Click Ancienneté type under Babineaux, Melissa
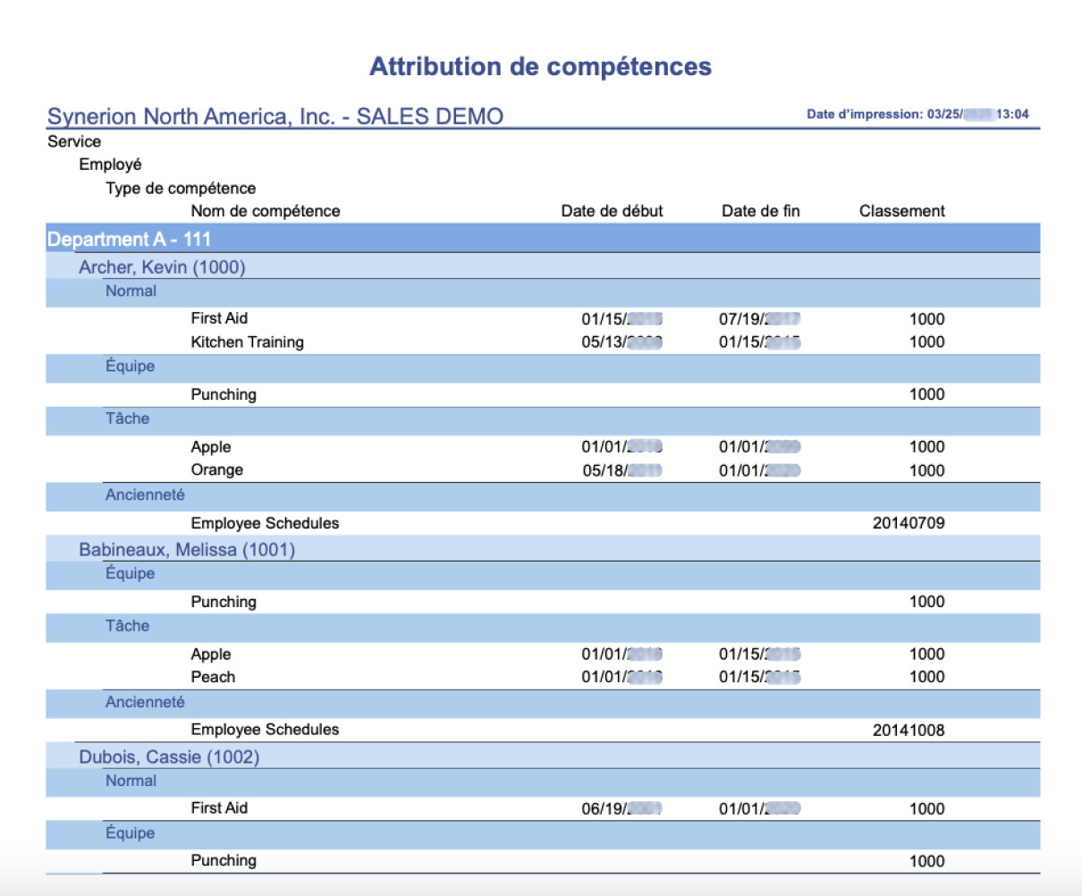Screen dimensions: 1082x896 (x=145, y=702)
